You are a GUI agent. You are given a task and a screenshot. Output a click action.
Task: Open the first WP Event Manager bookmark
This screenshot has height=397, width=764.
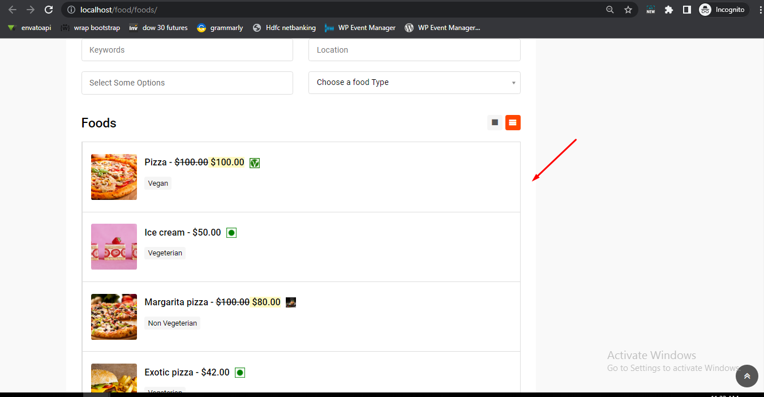tap(360, 28)
